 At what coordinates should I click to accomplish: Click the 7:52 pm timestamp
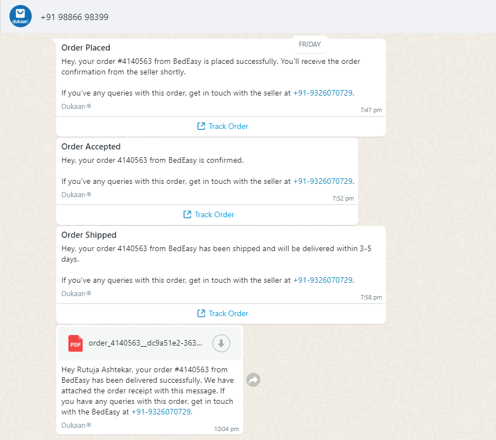tap(343, 198)
